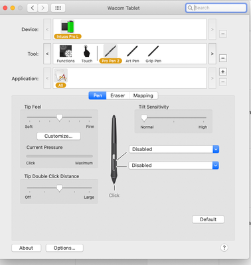This screenshot has width=251, height=265.
Task: Open Customize tip feel settings
Action: [x=58, y=136]
